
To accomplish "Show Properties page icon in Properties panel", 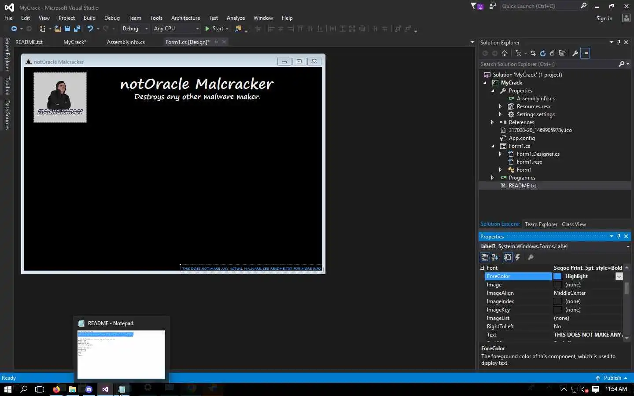I will pyautogui.click(x=507, y=257).
